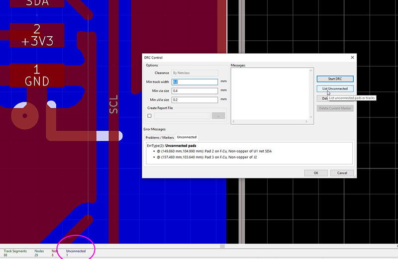Viewport: 398px width, 259px height.
Task: Click the Start DRC button
Action: pyautogui.click(x=335, y=79)
